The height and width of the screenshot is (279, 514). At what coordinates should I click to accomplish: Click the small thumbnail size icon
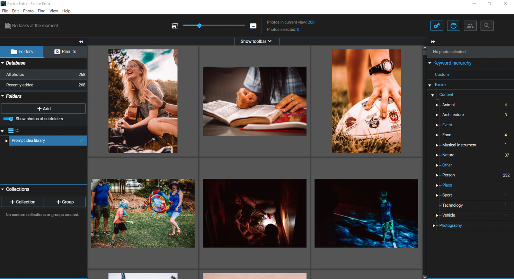[175, 26]
